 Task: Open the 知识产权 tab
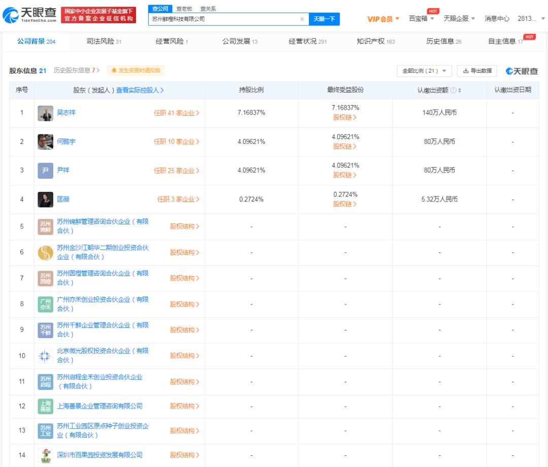coord(375,42)
